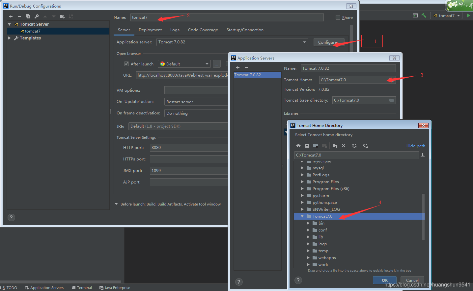This screenshot has height=291, width=473.
Task: Switch to Server tab
Action: click(124, 30)
